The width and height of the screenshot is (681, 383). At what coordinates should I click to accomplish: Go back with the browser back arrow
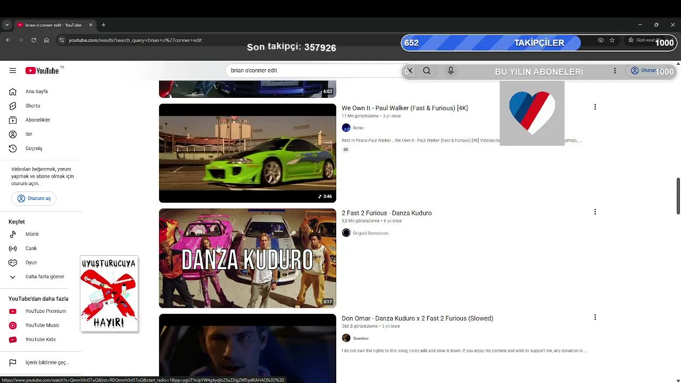(8, 40)
